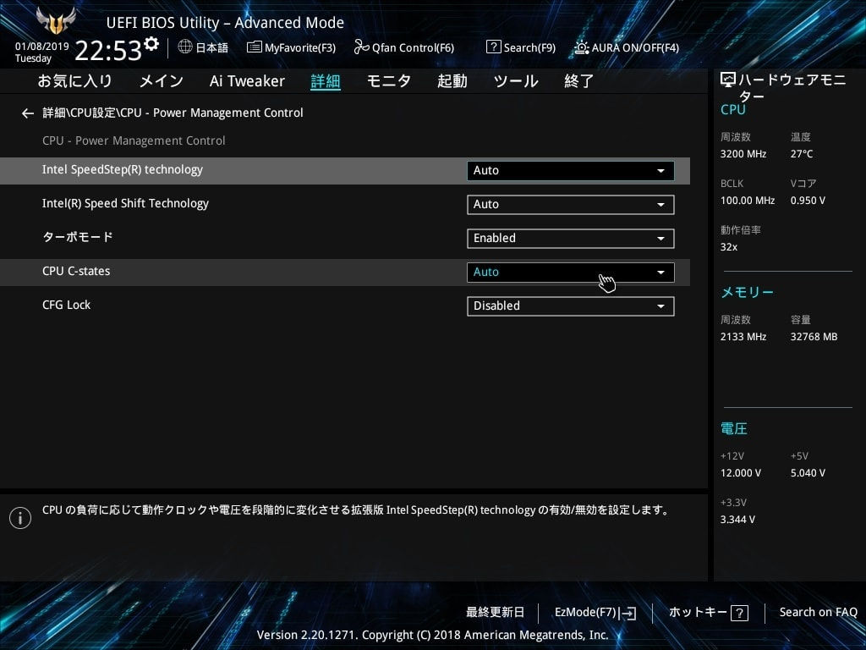Open the Intel SpeedStep technology dropdown
The image size is (866, 650).
pos(571,171)
